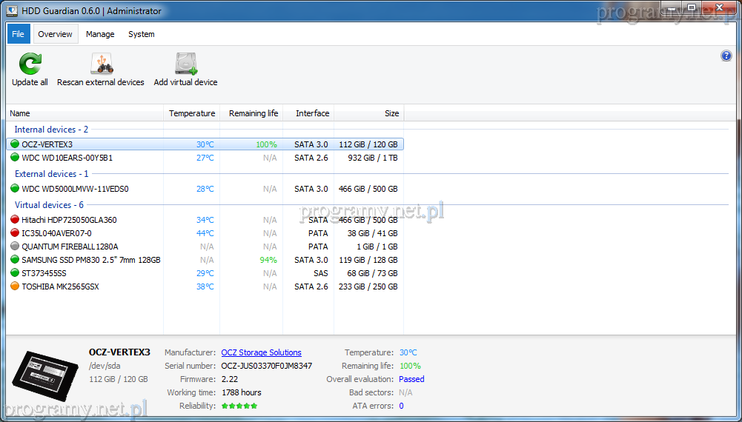This screenshot has height=422, width=742.
Task: Switch to the Manage tab
Action: click(x=100, y=34)
